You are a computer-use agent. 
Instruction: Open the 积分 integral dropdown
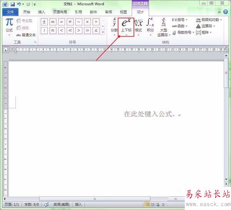coord(150,27)
